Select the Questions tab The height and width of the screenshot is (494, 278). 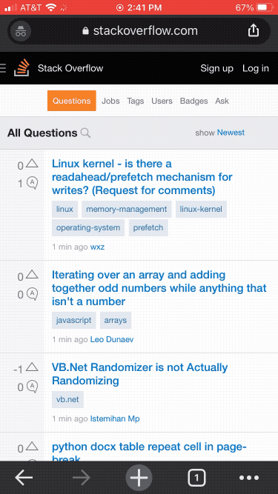[x=72, y=101]
